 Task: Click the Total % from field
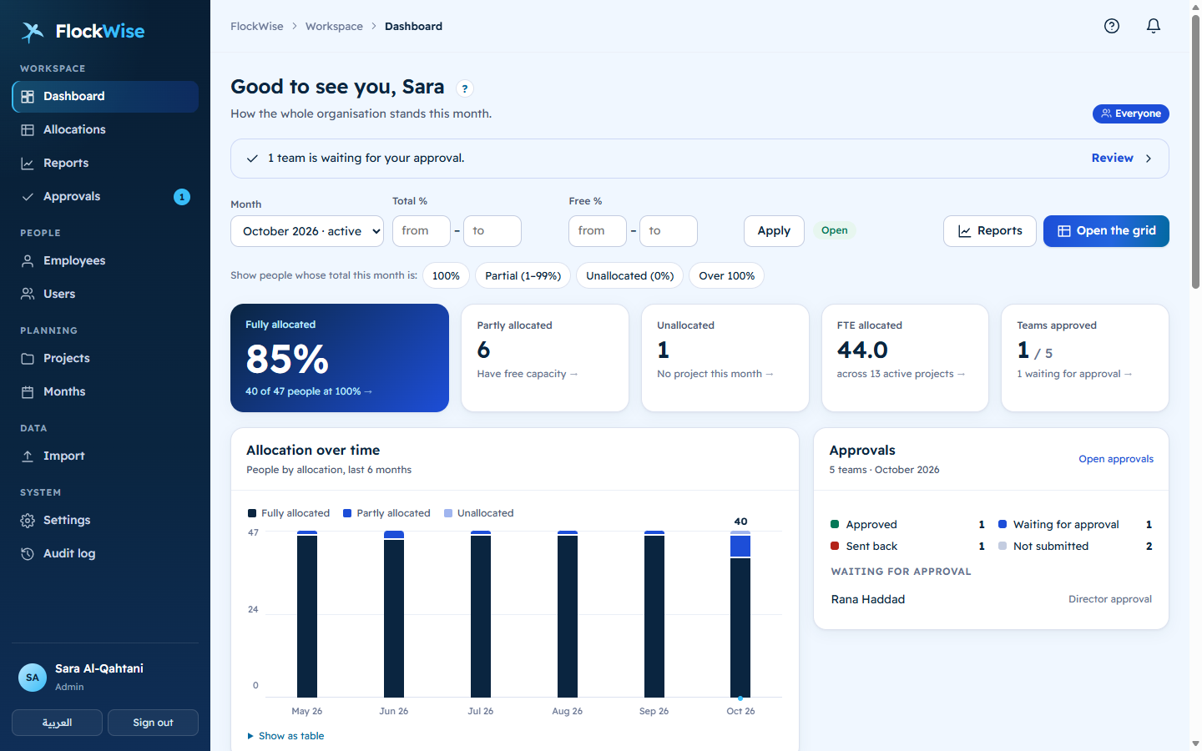tap(422, 231)
